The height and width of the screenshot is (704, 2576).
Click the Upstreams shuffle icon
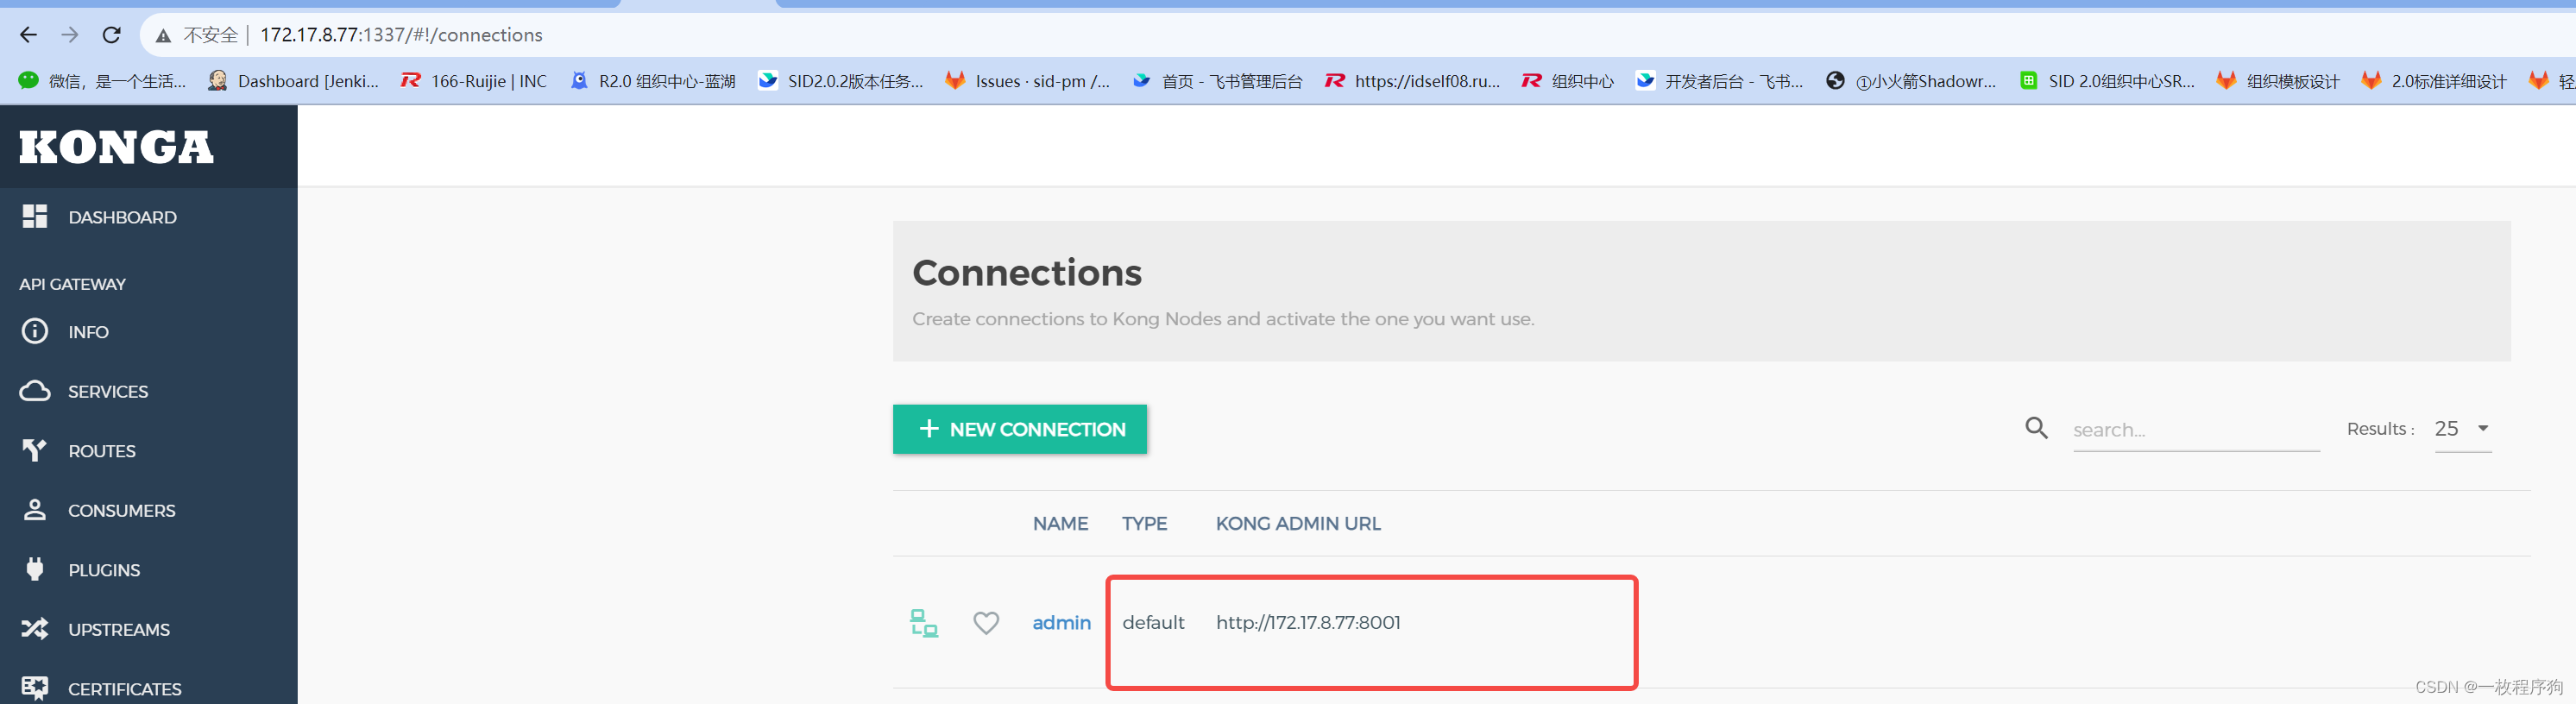point(35,629)
